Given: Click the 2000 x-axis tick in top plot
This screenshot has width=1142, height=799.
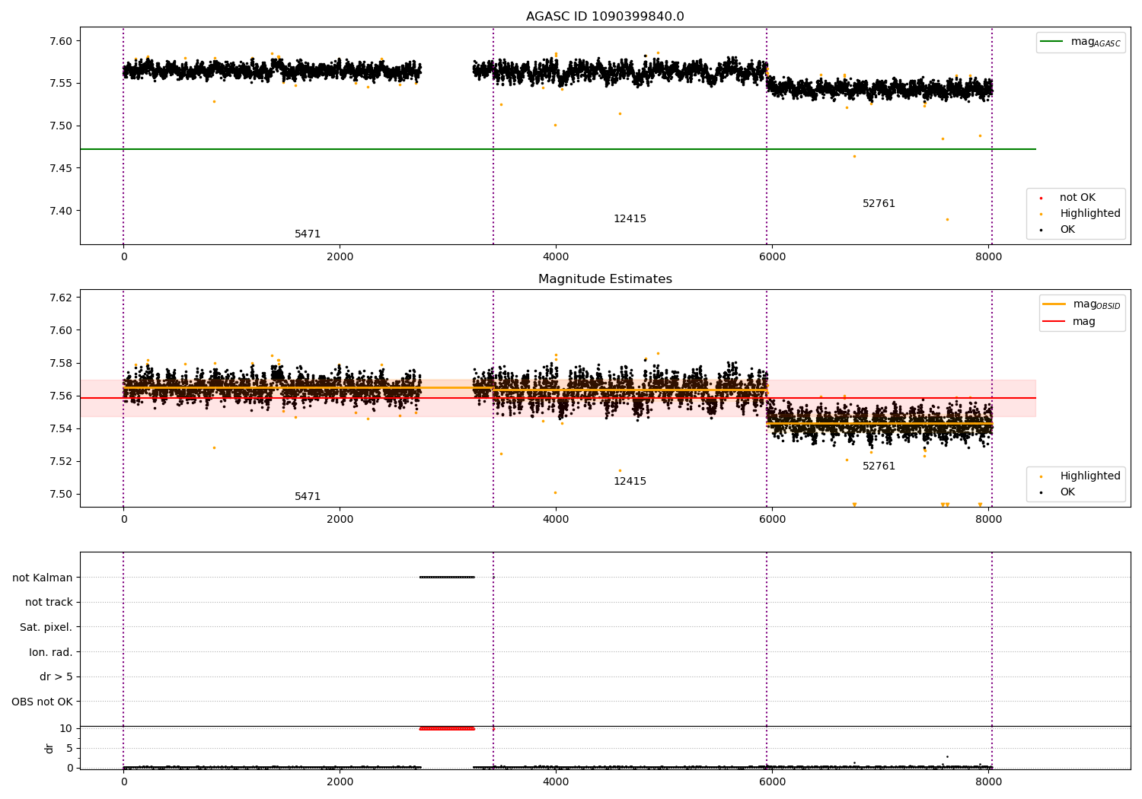Looking at the screenshot, I should click(340, 256).
